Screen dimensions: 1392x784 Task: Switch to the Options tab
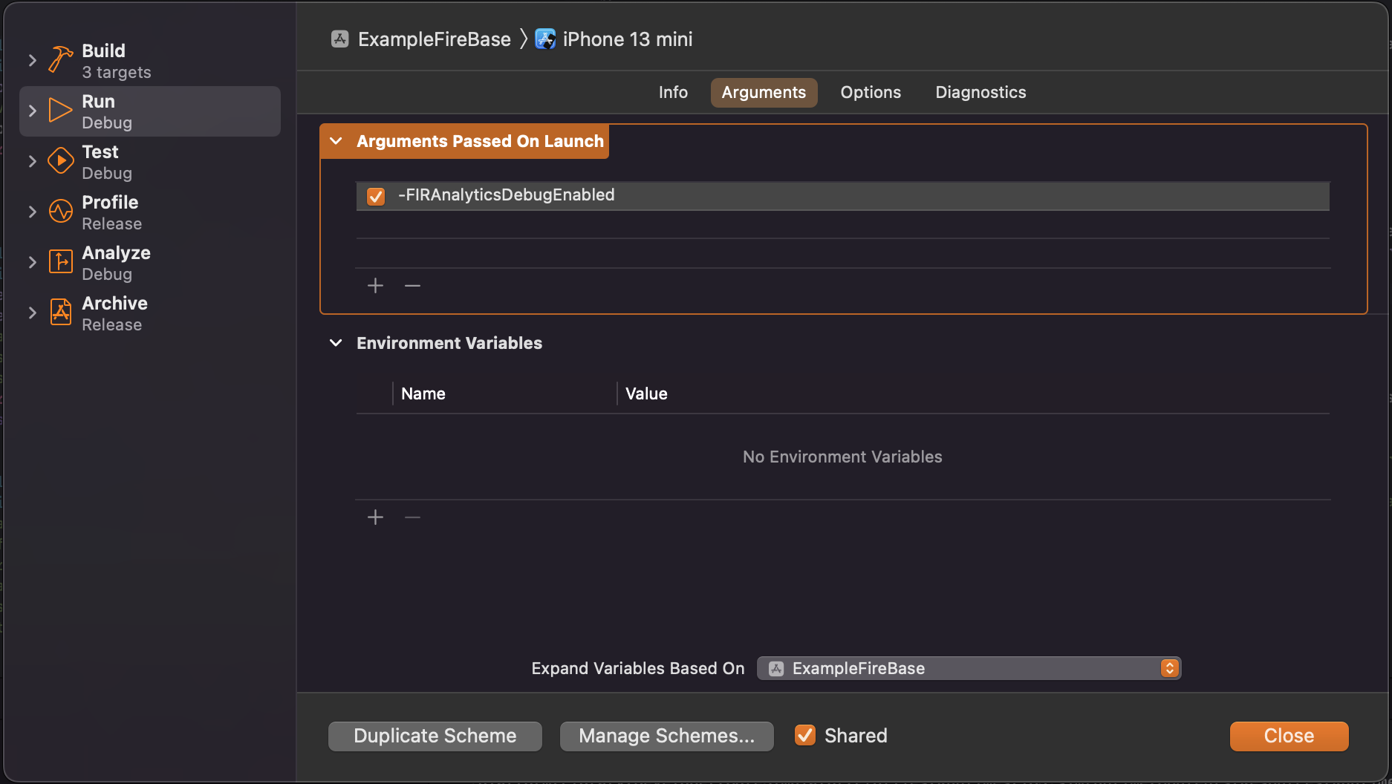(x=871, y=92)
